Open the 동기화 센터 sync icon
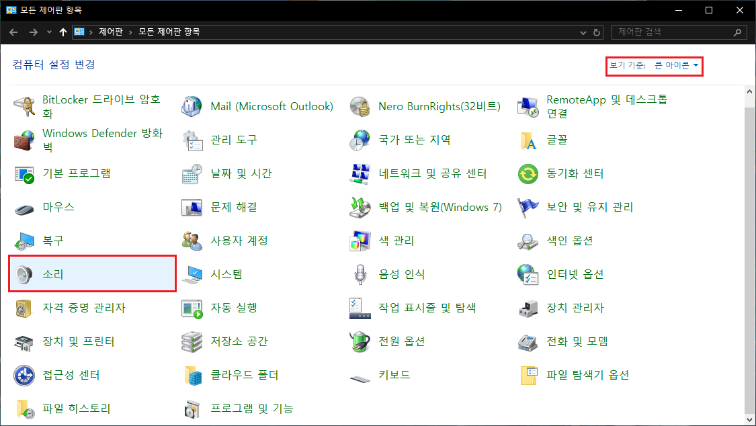 point(529,173)
